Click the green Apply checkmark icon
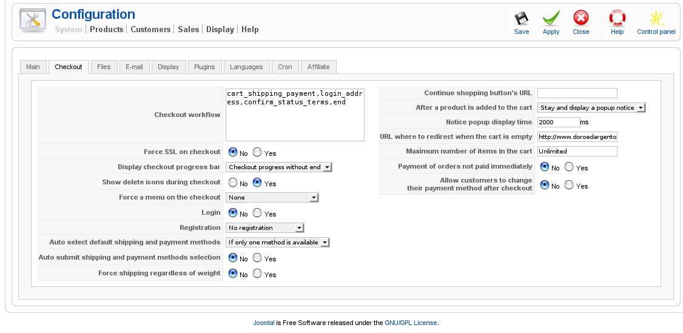 [x=551, y=19]
